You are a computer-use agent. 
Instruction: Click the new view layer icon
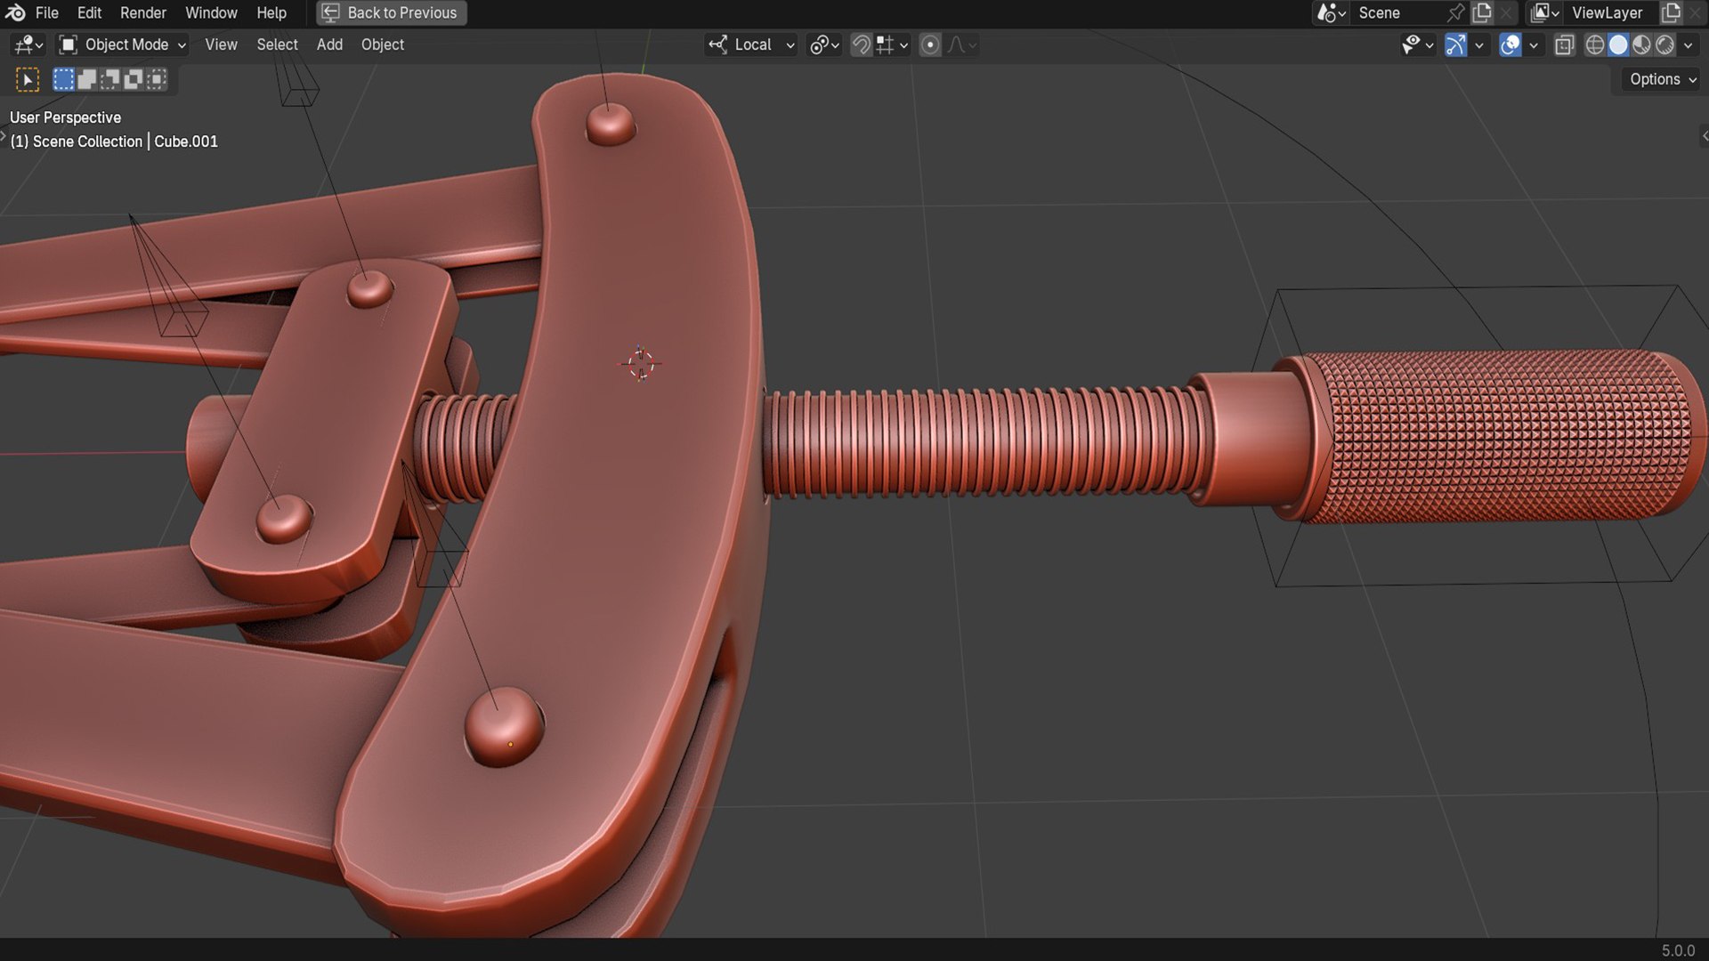(x=1671, y=12)
